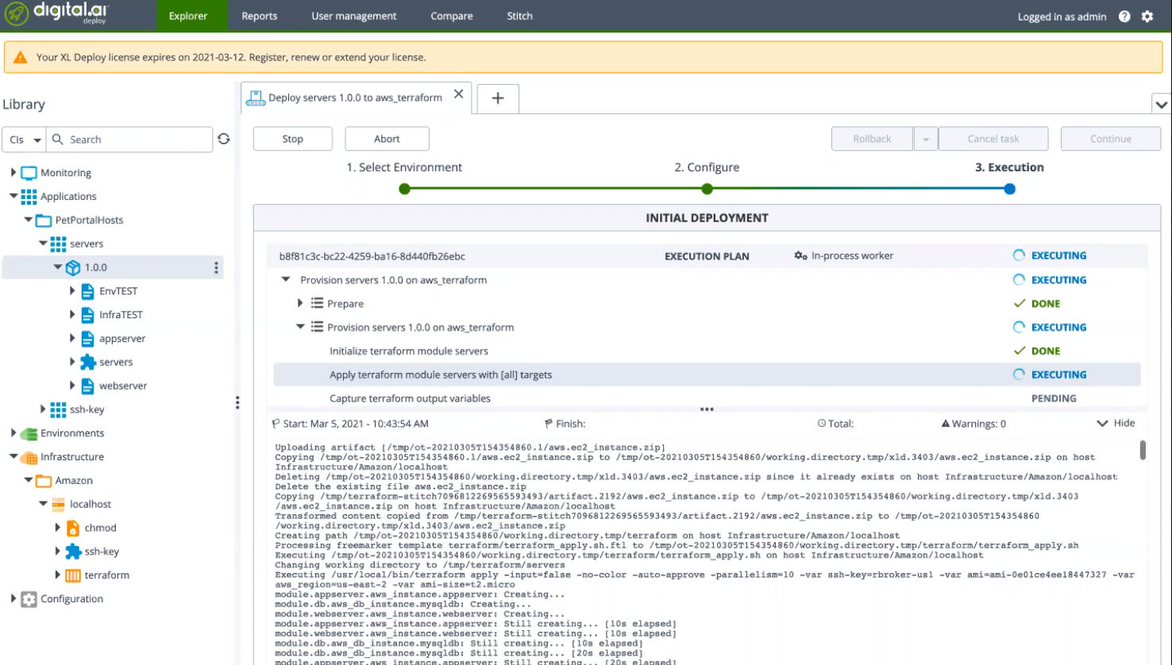Click the servers puzzle-piece icon under 1.0.0
The height and width of the screenshot is (665, 1172).
pos(87,362)
